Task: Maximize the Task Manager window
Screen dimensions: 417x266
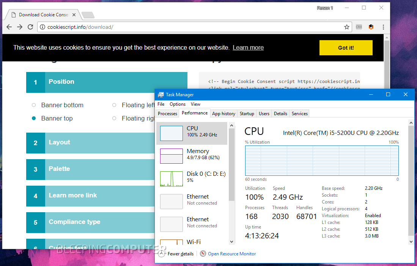Action: coord(388,94)
